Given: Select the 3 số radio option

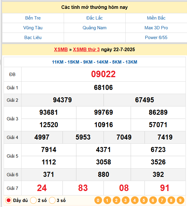Looking at the screenshot, I should coord(52,200).
